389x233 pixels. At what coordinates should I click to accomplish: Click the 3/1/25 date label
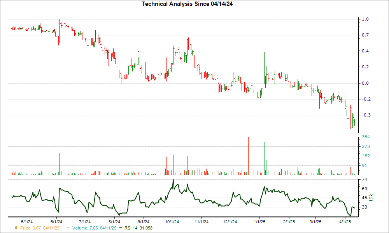coord(315,222)
